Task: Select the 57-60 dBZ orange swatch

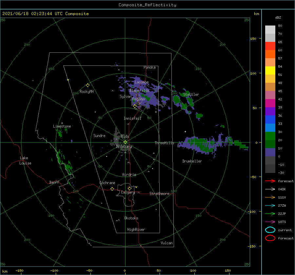Action: click(270, 54)
